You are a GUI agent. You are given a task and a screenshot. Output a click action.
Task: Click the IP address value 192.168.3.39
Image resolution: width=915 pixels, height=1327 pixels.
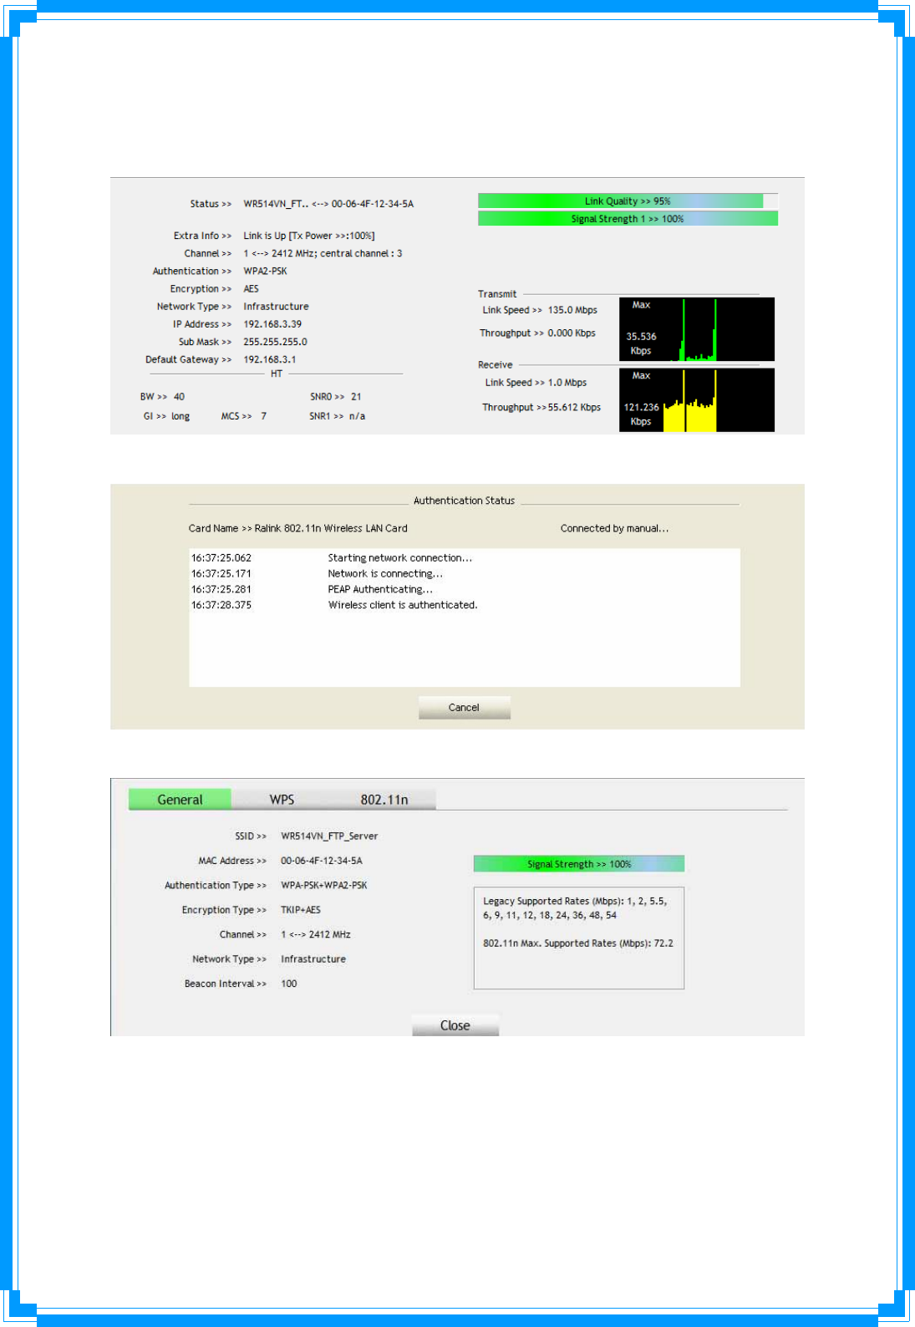[272, 324]
